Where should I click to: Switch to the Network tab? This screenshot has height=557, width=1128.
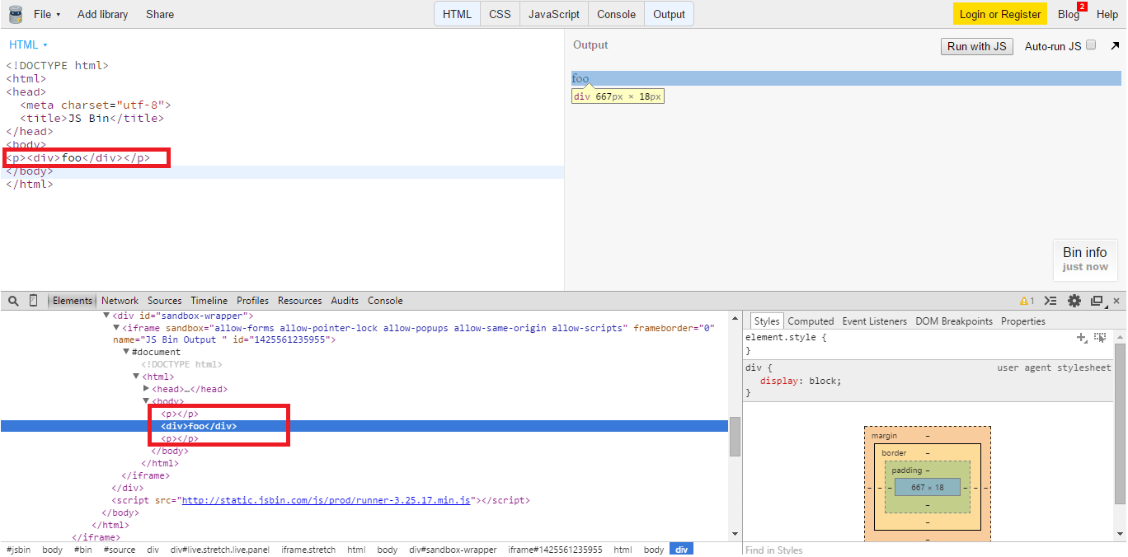point(120,300)
